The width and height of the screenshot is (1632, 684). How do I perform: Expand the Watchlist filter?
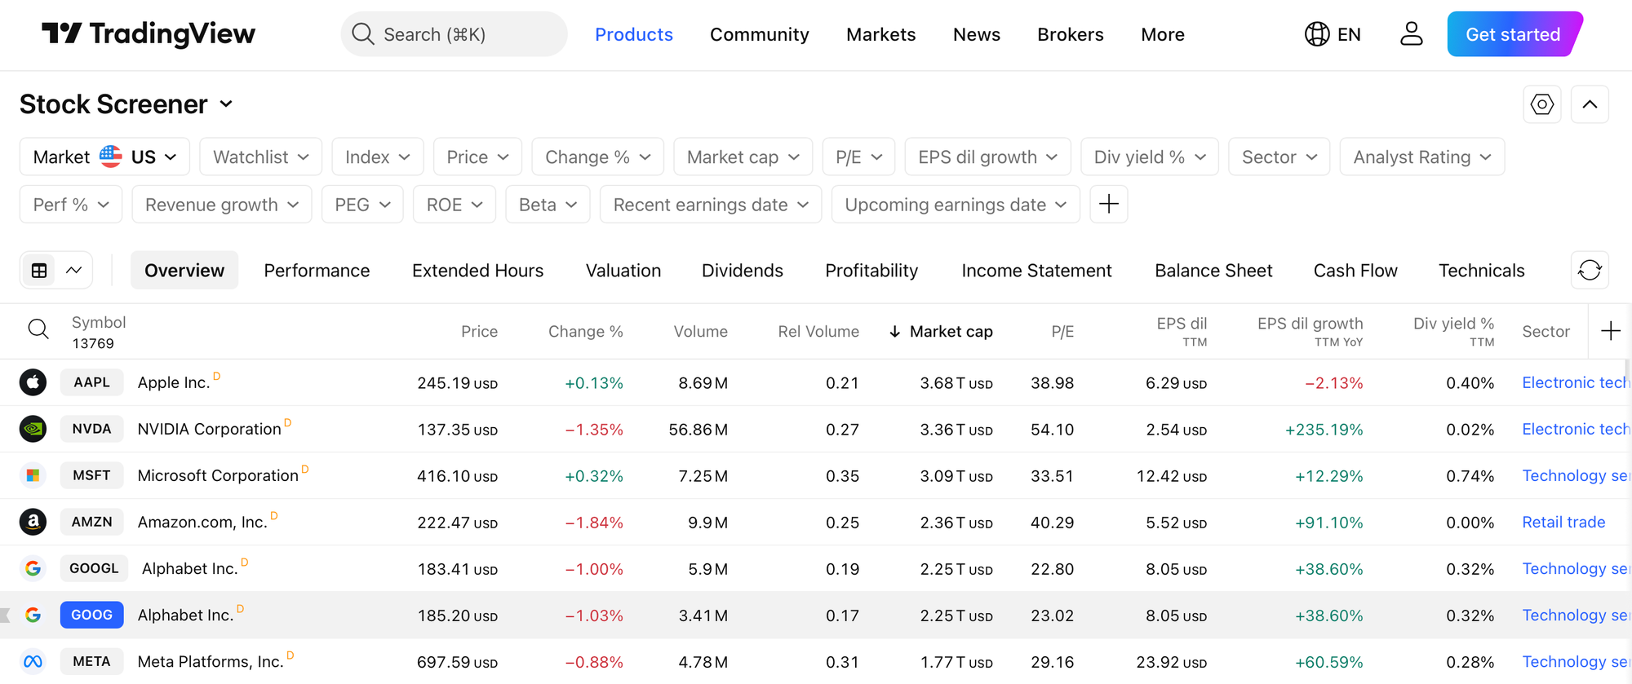(x=260, y=157)
